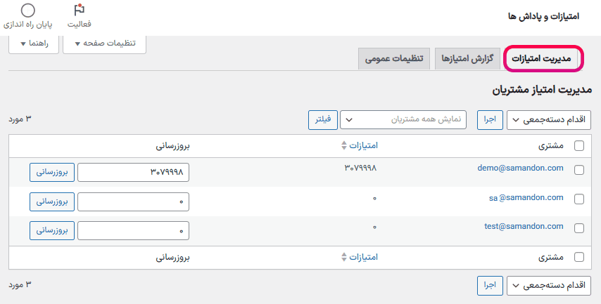Click the بروزرسانی column header at top
The height and width of the screenshot is (304, 601).
(172, 146)
